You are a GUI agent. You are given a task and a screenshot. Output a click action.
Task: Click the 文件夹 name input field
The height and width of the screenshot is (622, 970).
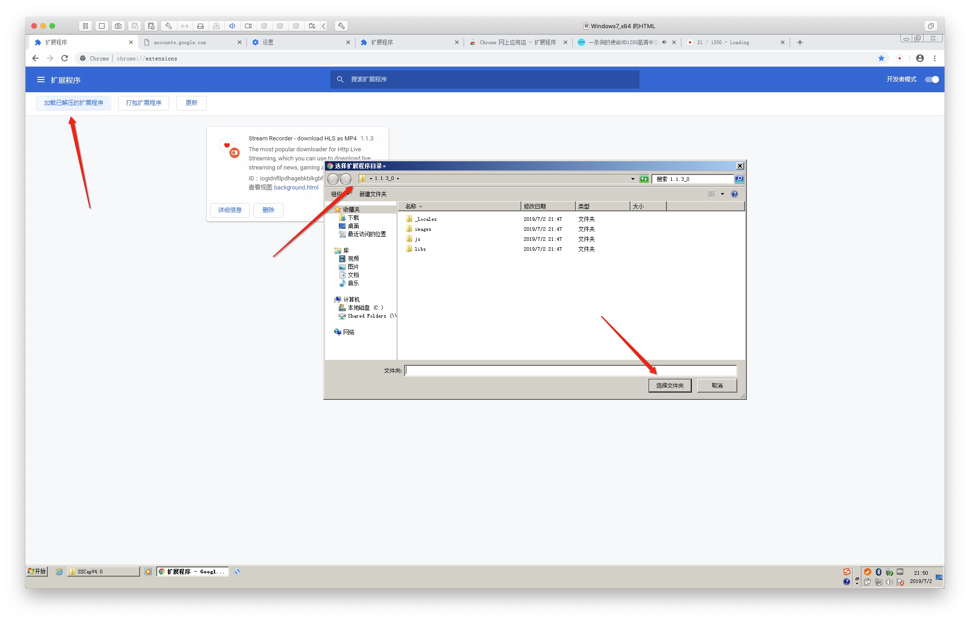(570, 371)
